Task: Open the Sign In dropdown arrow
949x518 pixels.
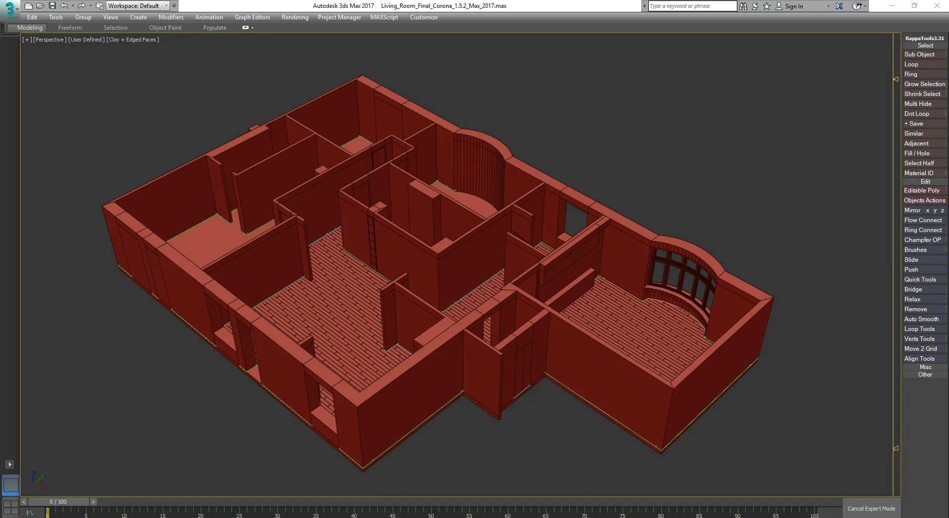Action: click(828, 6)
